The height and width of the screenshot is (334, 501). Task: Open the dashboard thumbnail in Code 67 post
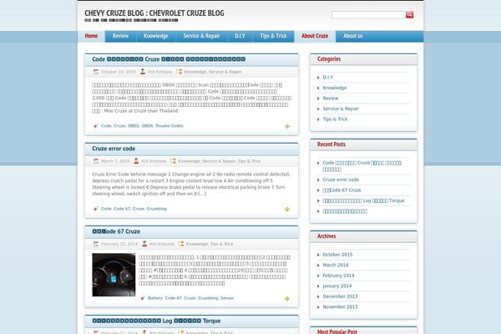(114, 275)
